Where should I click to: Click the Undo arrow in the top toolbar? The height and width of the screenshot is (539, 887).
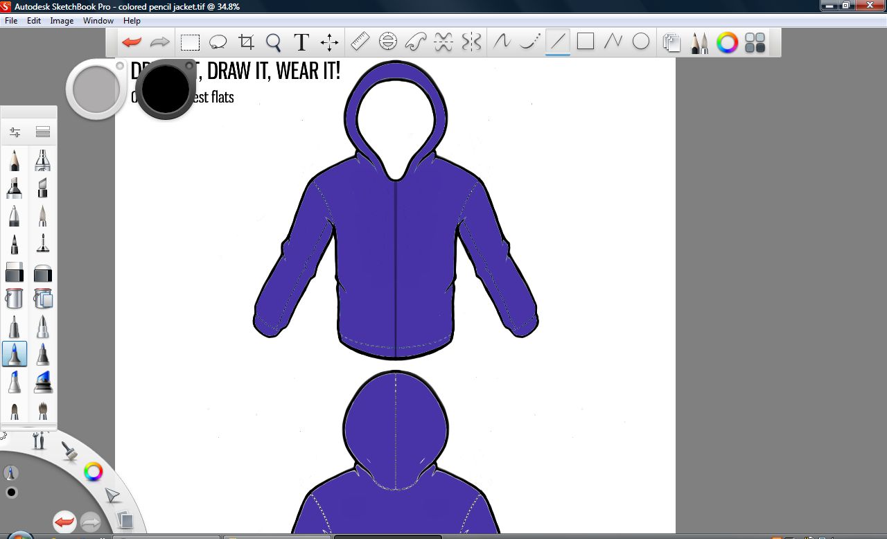pos(132,42)
